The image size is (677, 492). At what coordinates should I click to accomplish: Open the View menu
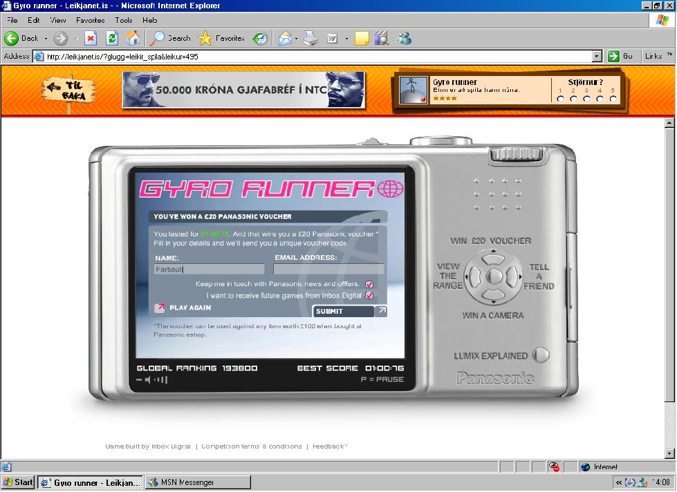58,20
